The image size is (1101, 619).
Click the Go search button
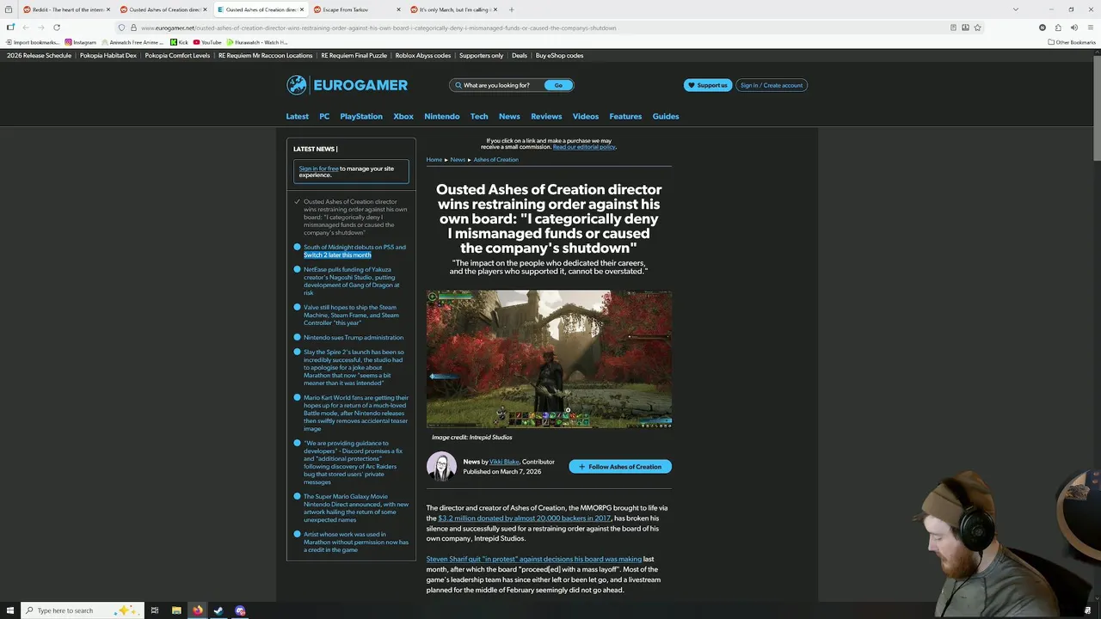[558, 85]
